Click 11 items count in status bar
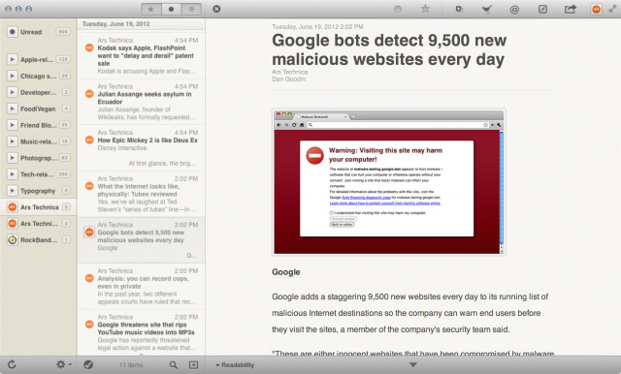Viewport: 621px width, 374px height. tap(131, 365)
